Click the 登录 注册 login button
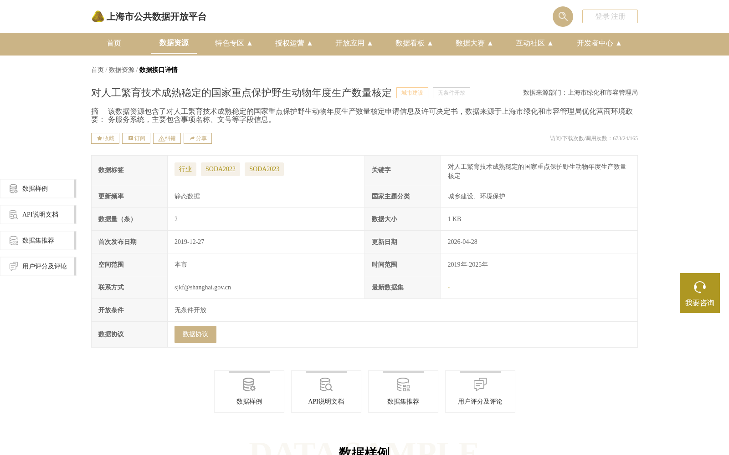This screenshot has width=729, height=455. coord(610,16)
